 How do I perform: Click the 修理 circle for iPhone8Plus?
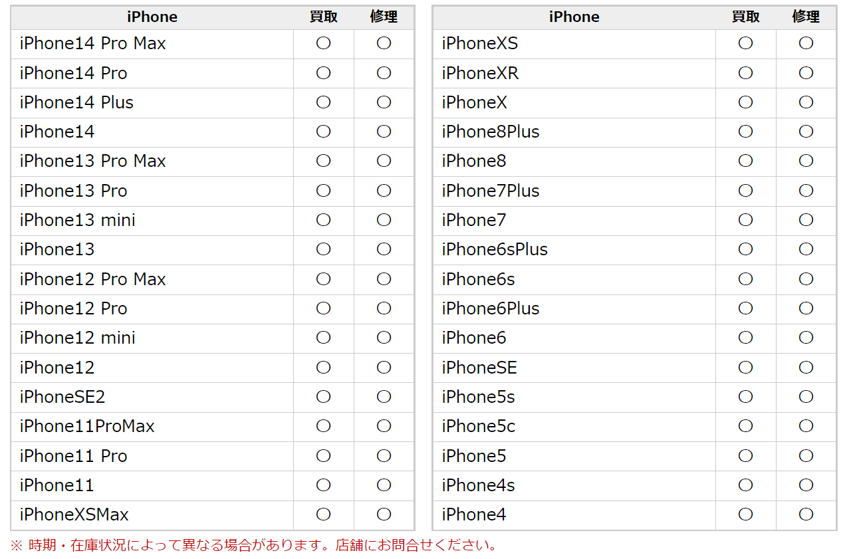pos(806,132)
